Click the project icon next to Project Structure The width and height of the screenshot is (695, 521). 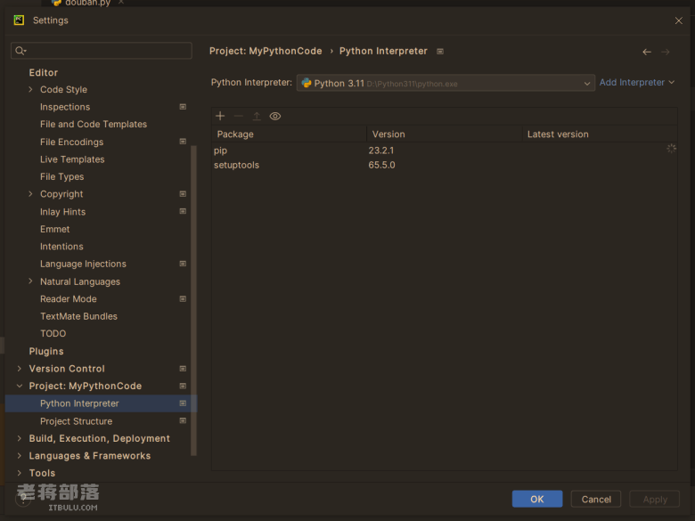(183, 421)
